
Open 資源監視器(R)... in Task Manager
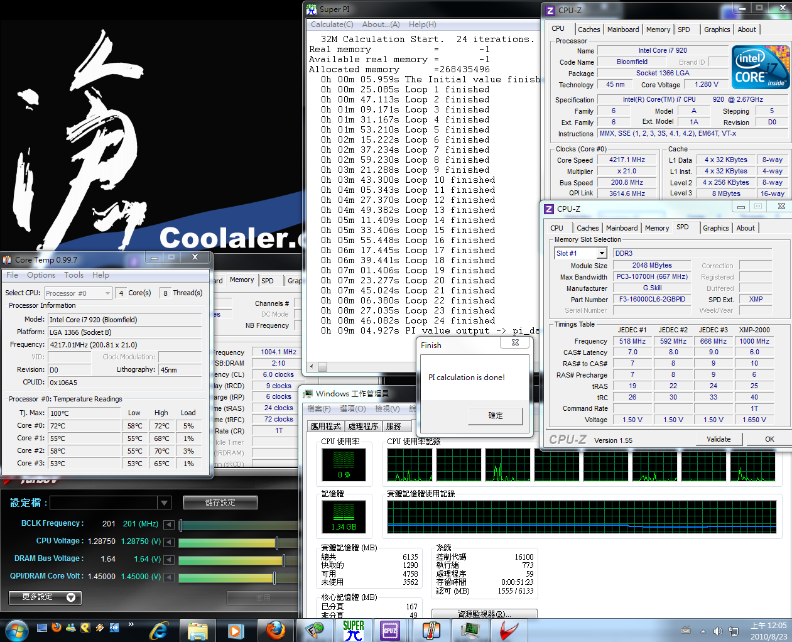[484, 614]
